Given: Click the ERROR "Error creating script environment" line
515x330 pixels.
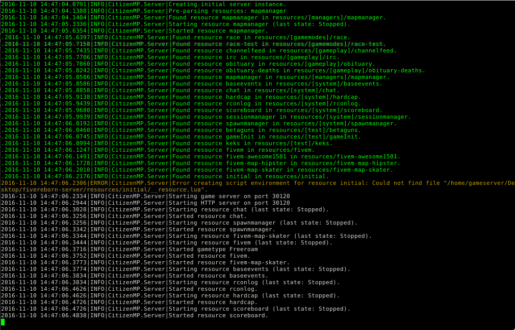Looking at the screenshot, I should [257, 186].
